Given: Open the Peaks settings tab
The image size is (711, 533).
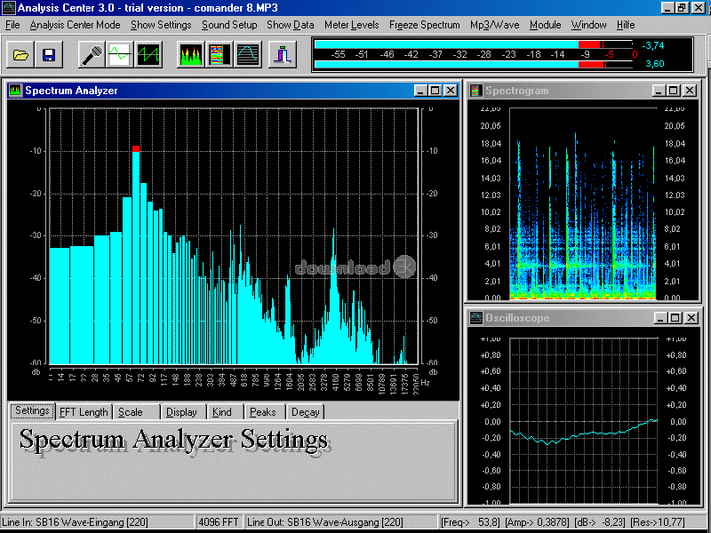Looking at the screenshot, I should pyautogui.click(x=262, y=412).
